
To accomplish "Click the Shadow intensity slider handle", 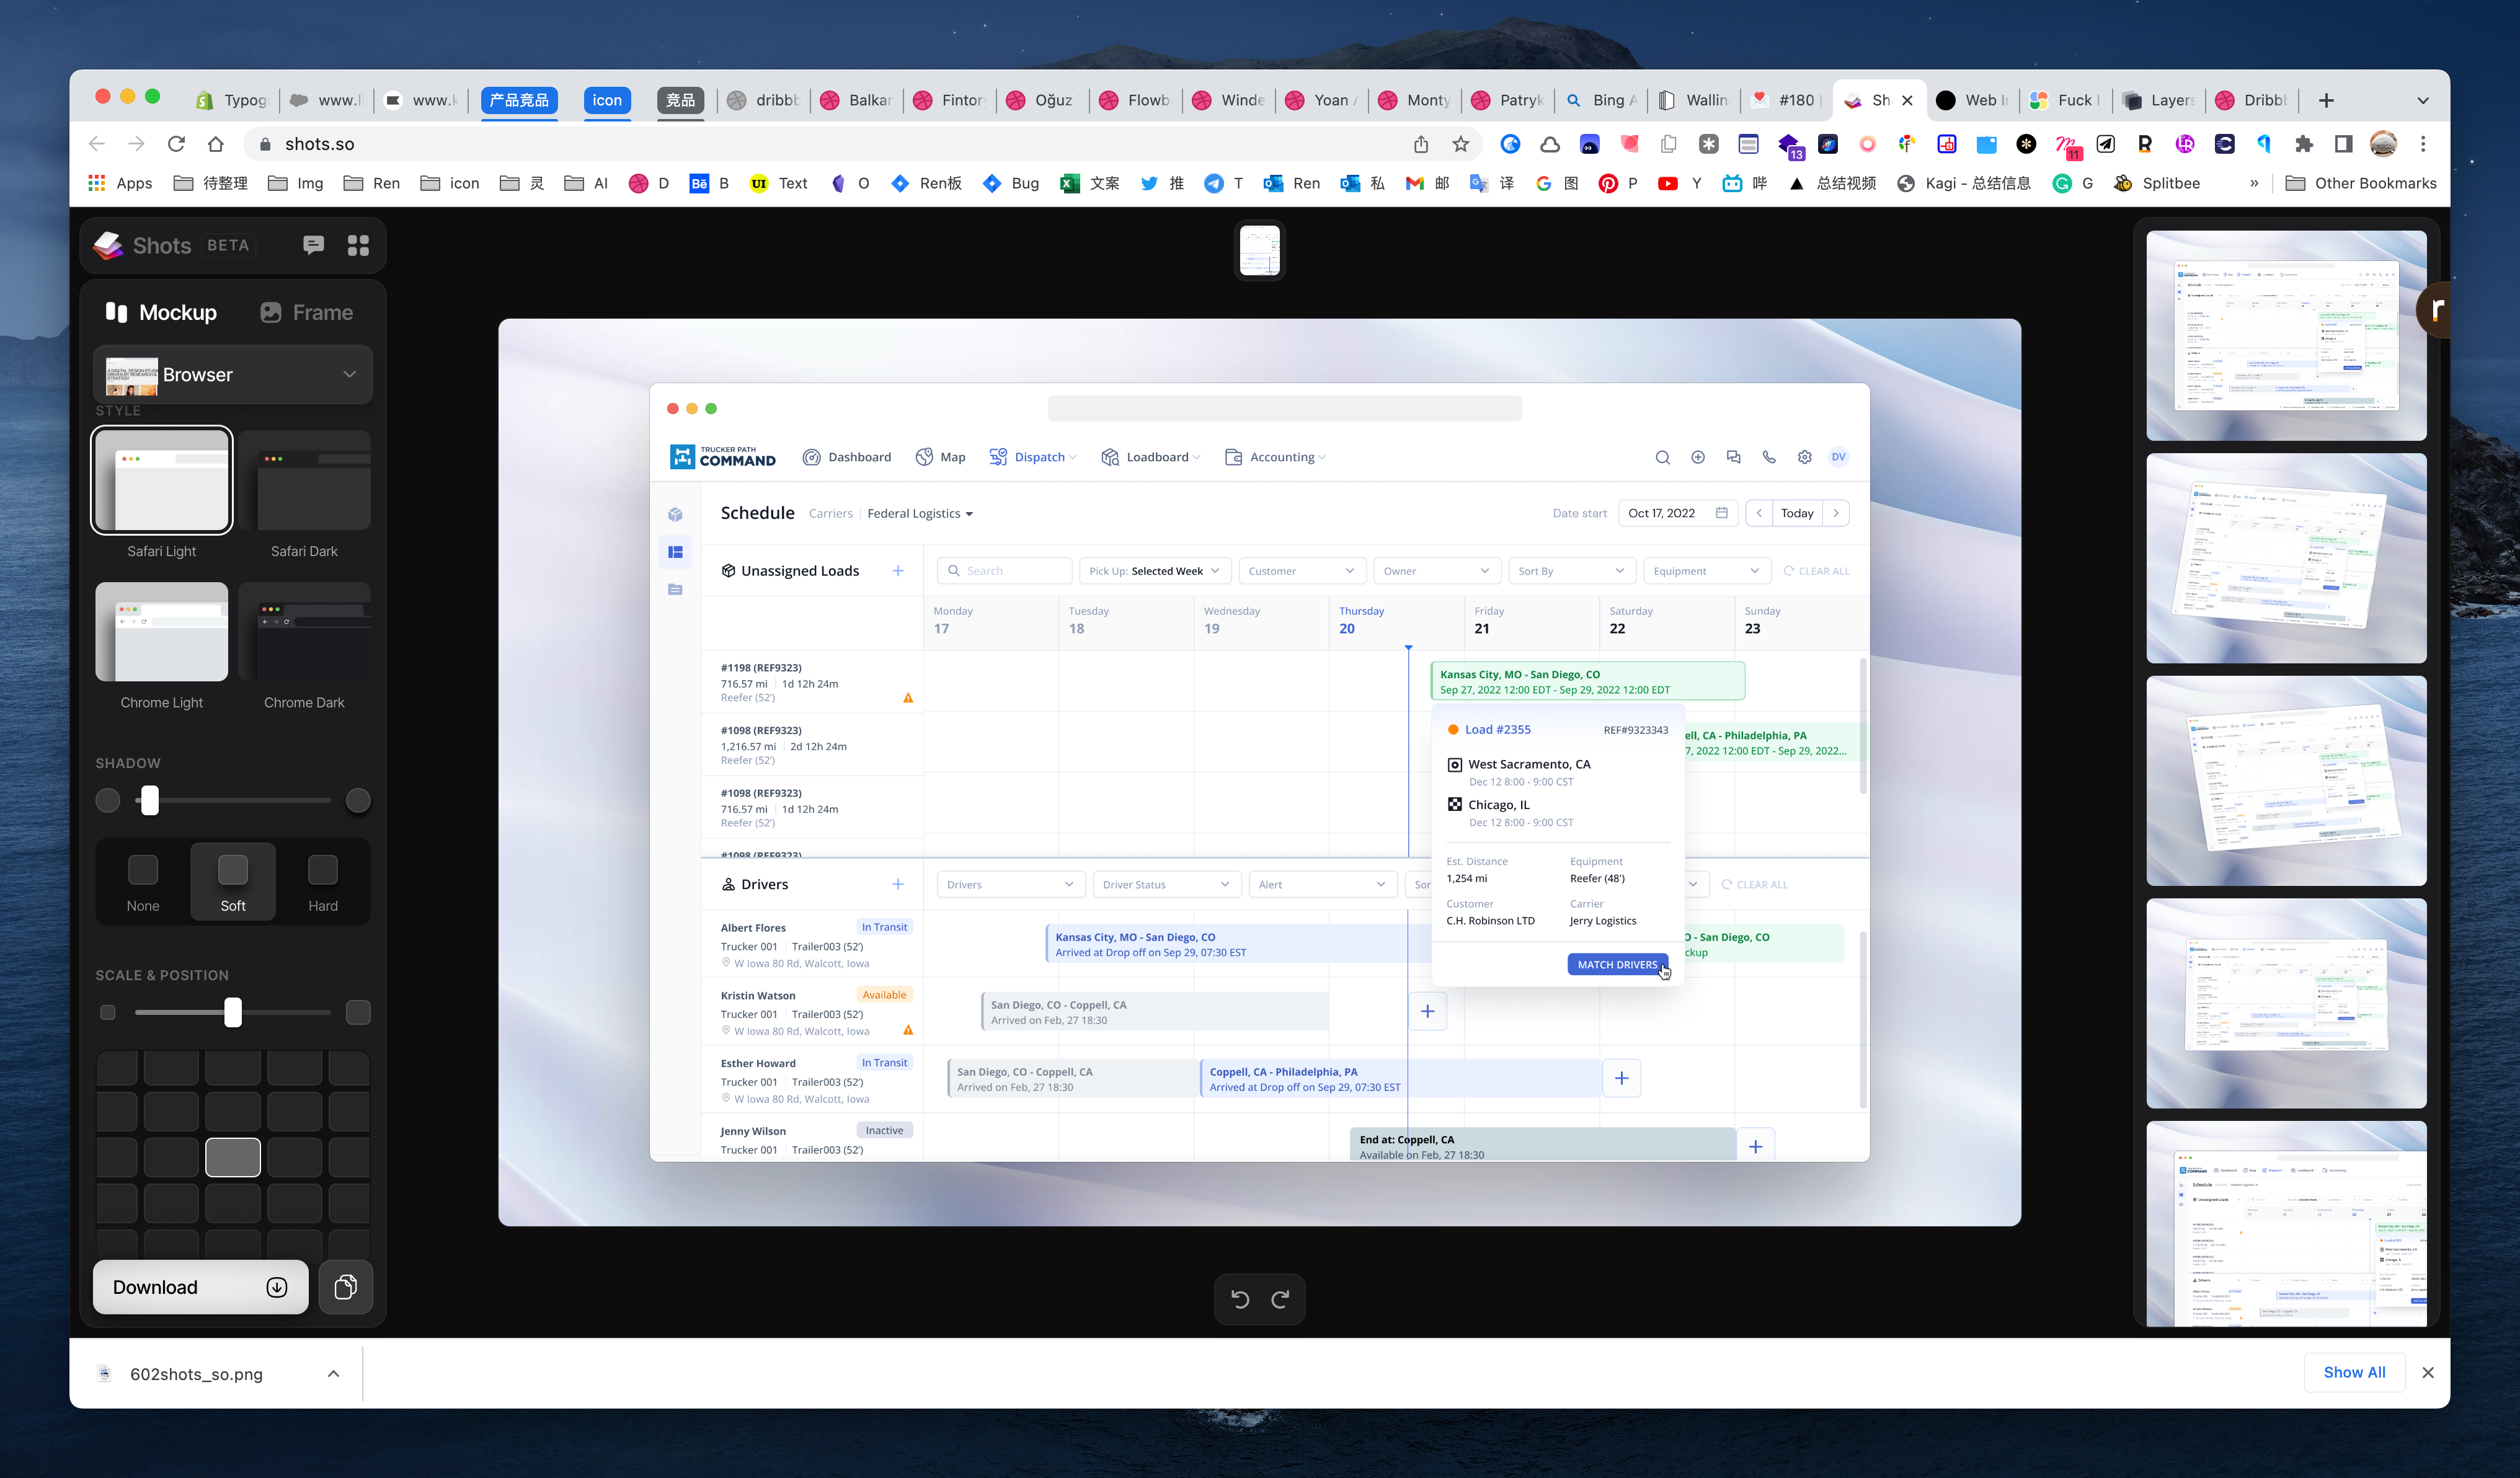I will click(x=150, y=800).
